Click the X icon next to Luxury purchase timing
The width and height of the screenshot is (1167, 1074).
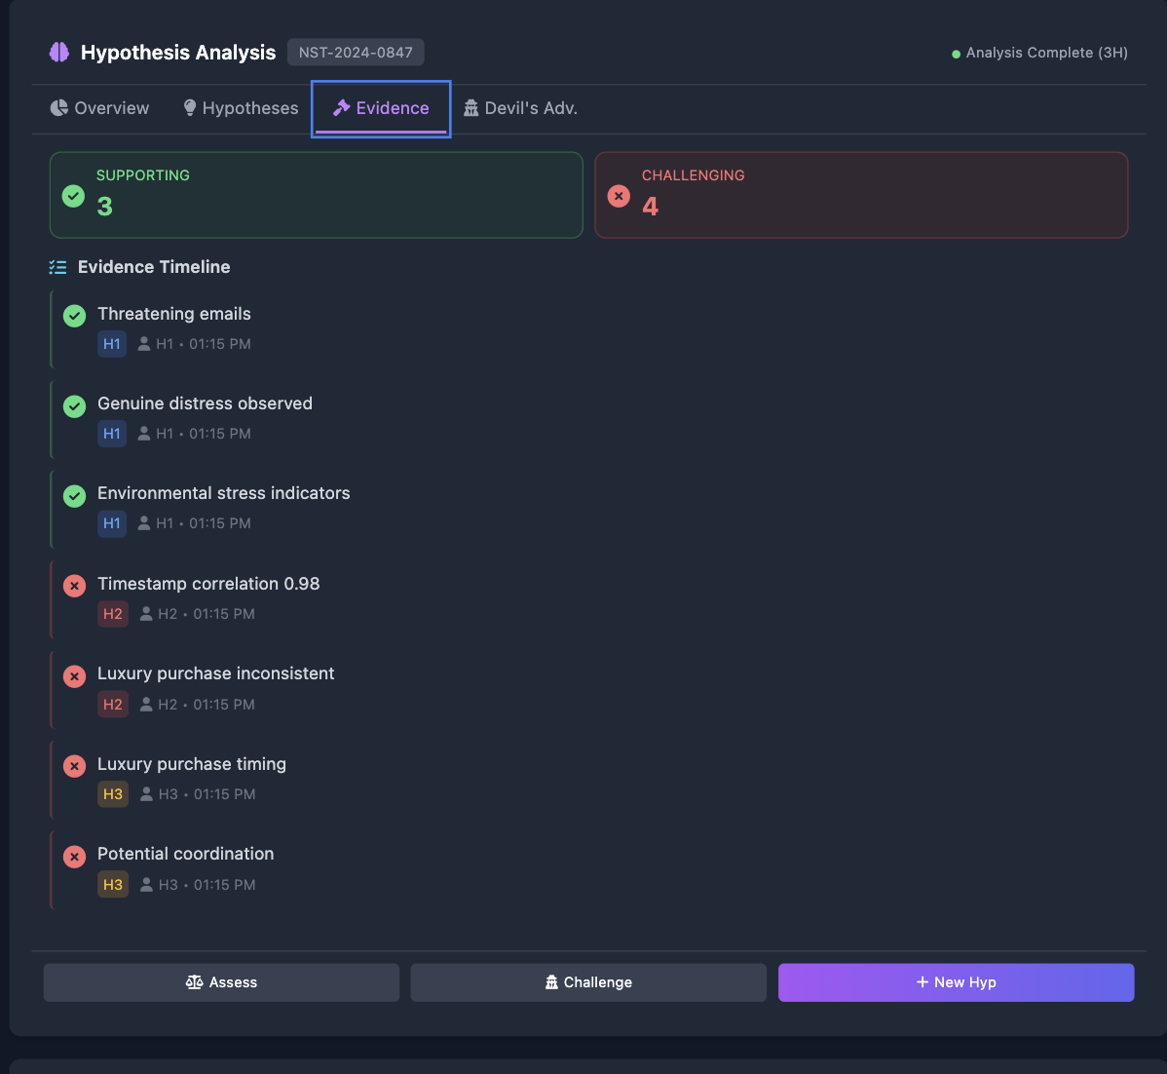point(74,766)
